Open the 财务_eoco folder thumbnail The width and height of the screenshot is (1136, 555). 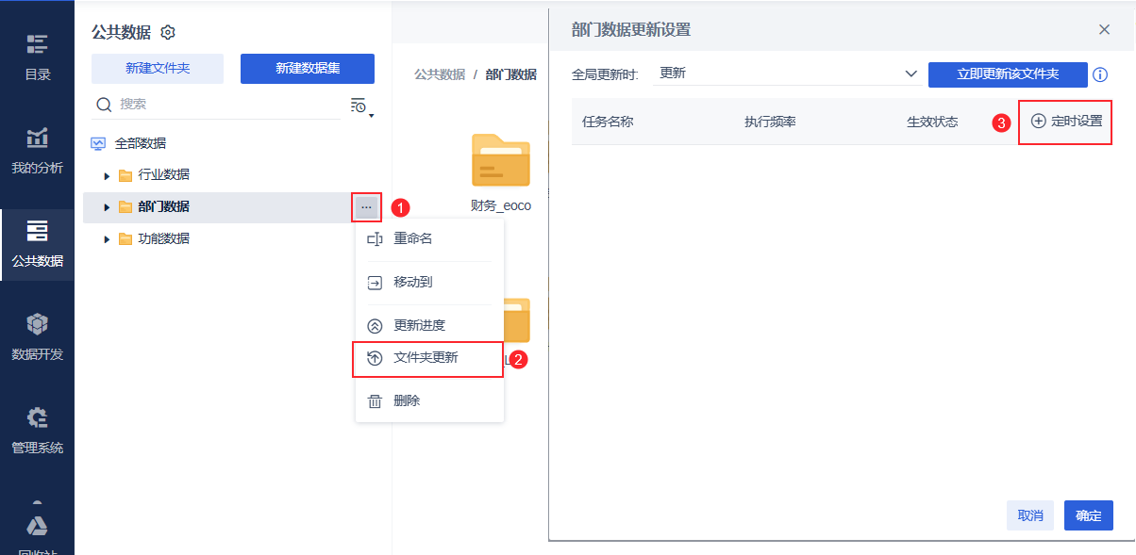pos(501,161)
